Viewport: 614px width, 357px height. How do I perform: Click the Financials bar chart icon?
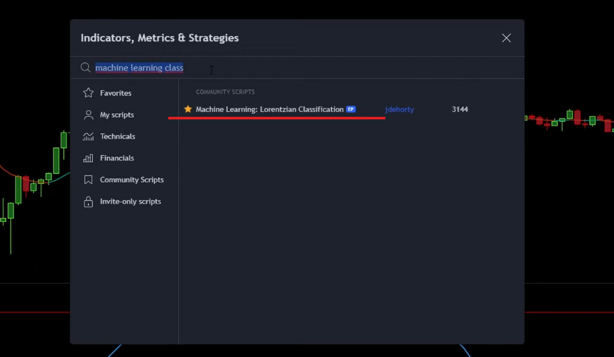[x=88, y=158]
